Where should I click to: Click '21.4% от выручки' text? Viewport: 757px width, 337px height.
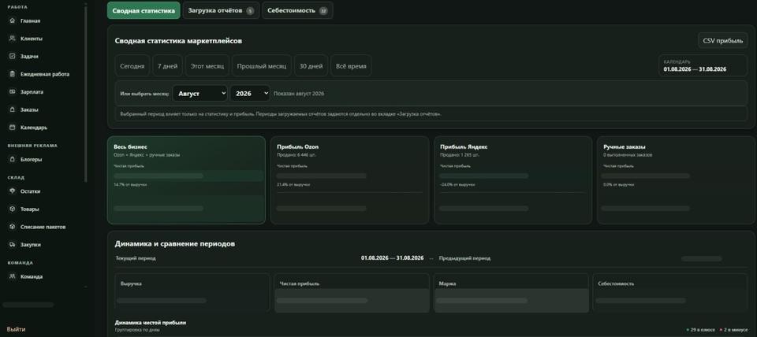click(293, 185)
